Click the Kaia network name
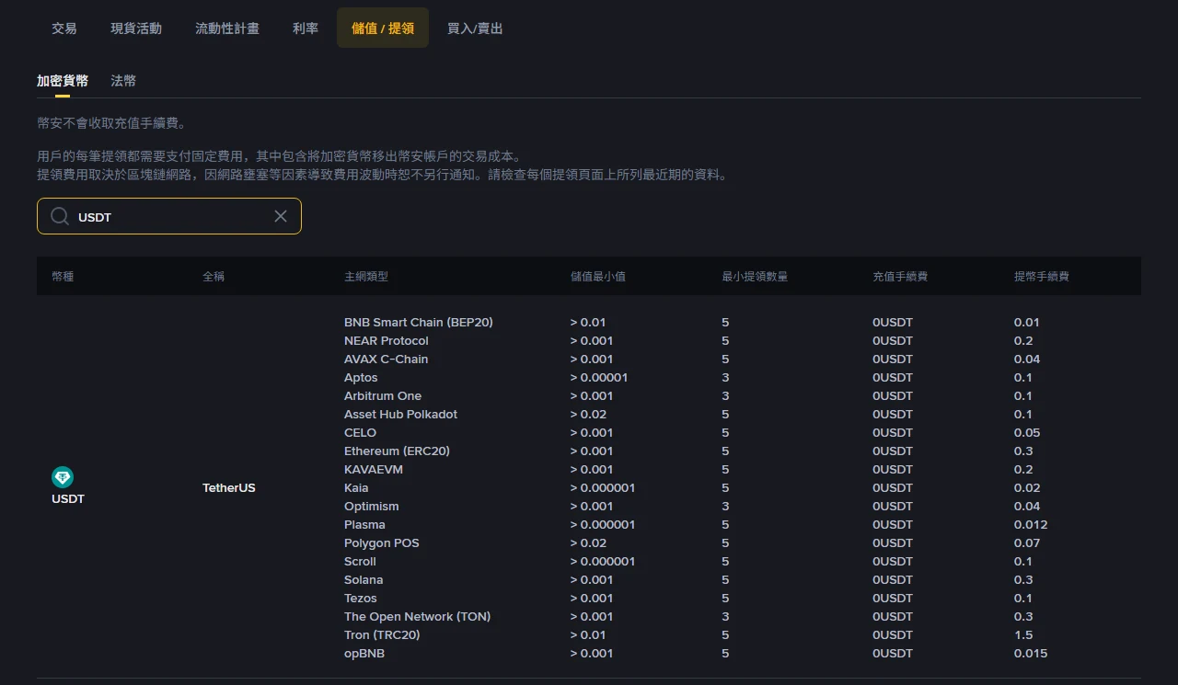The height and width of the screenshot is (685, 1178). pos(356,487)
